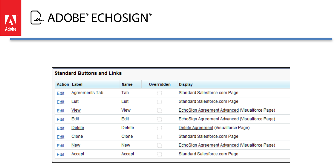Open the View label link
This screenshot has height=163, width=335.
click(76, 110)
